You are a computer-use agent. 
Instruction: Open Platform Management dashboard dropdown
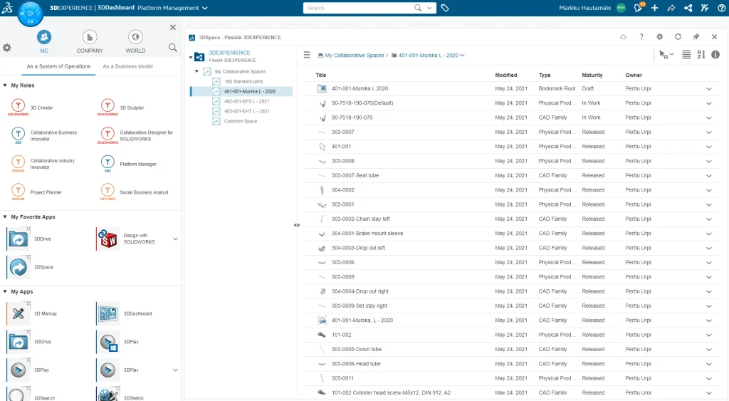tap(205, 8)
